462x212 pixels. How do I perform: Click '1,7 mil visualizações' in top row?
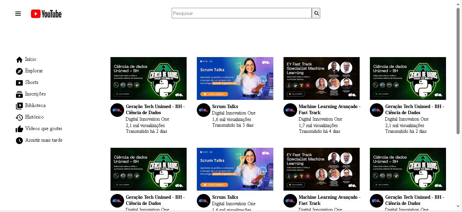(x=318, y=125)
